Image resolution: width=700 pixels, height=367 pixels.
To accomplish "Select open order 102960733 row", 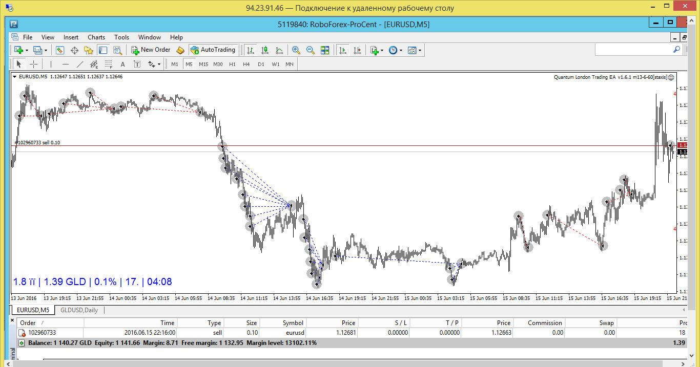I will (x=353, y=332).
